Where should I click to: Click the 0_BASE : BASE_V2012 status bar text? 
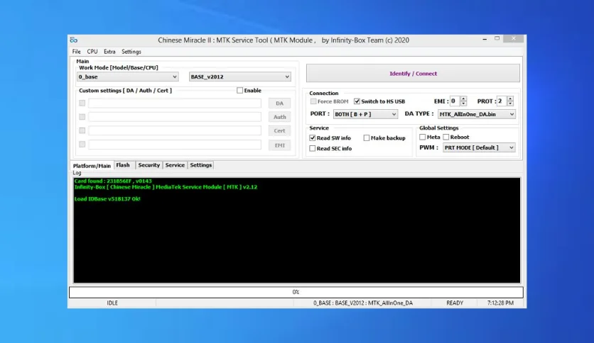click(363, 303)
